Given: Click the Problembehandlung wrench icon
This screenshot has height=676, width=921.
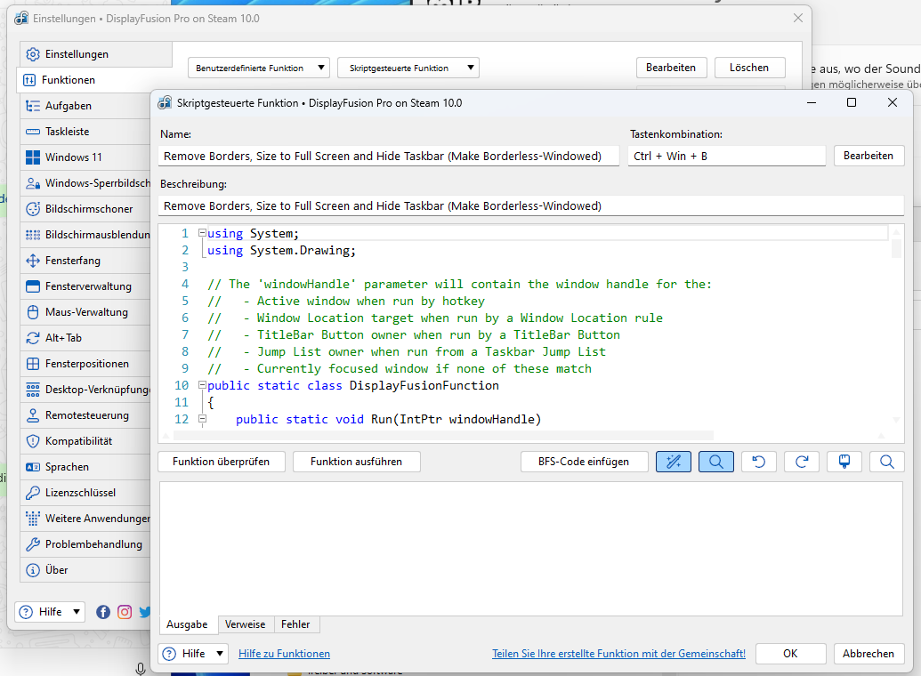Looking at the screenshot, I should [33, 545].
